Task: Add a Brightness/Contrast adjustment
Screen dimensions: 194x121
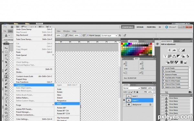Action: coord(170,50)
